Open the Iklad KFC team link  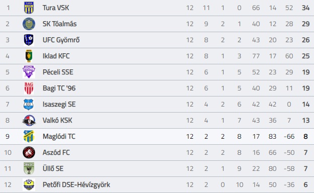tap(56, 56)
